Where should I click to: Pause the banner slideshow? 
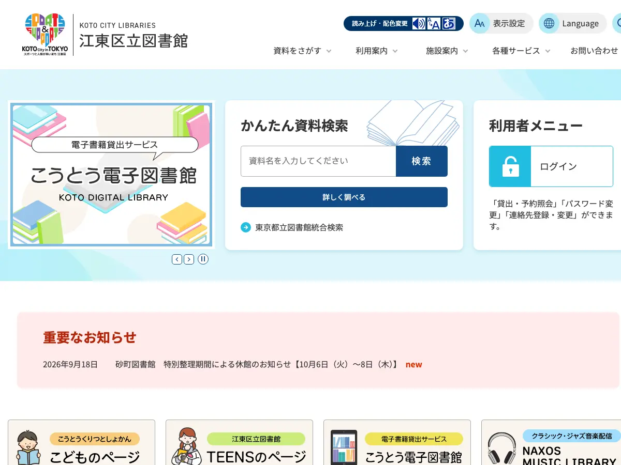pyautogui.click(x=203, y=259)
